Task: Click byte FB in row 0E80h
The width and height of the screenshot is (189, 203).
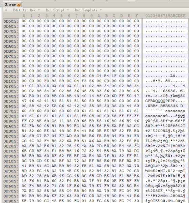Action: pos(84,116)
